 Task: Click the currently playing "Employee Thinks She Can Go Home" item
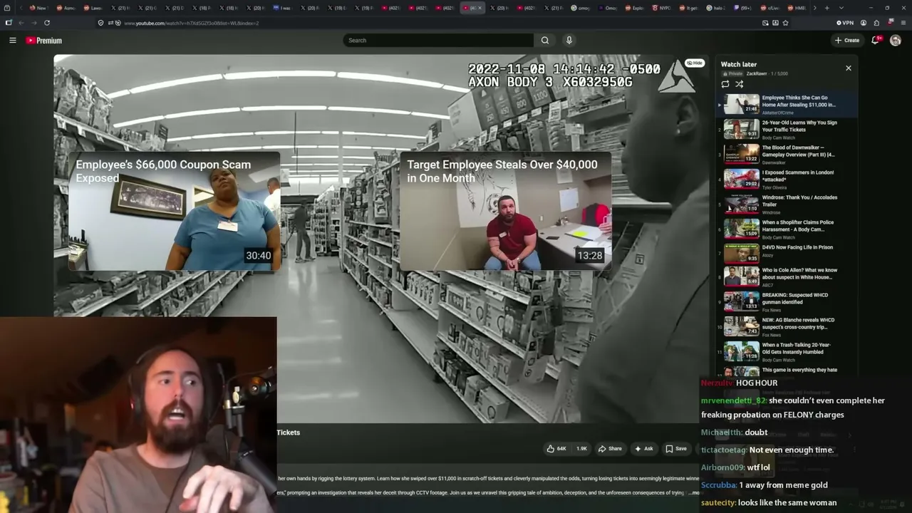click(x=787, y=105)
